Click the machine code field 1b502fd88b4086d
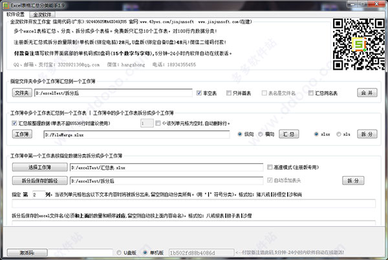Image resolution: width=388 pixels, height=260 pixels. pos(201,253)
